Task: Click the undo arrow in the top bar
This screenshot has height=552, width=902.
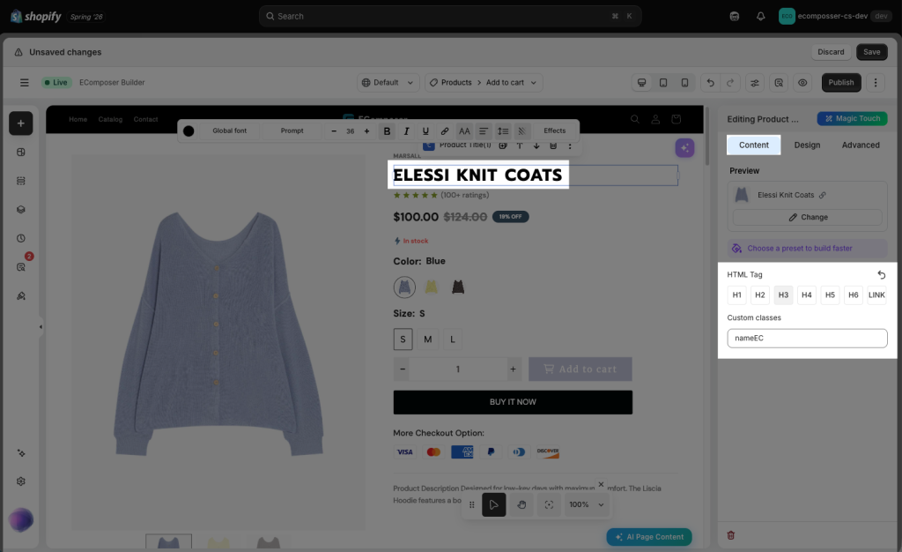Action: tap(711, 83)
